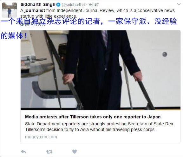The image size is (183, 157).
Task: Click the 9小时 timestamp
Action: point(94,5)
